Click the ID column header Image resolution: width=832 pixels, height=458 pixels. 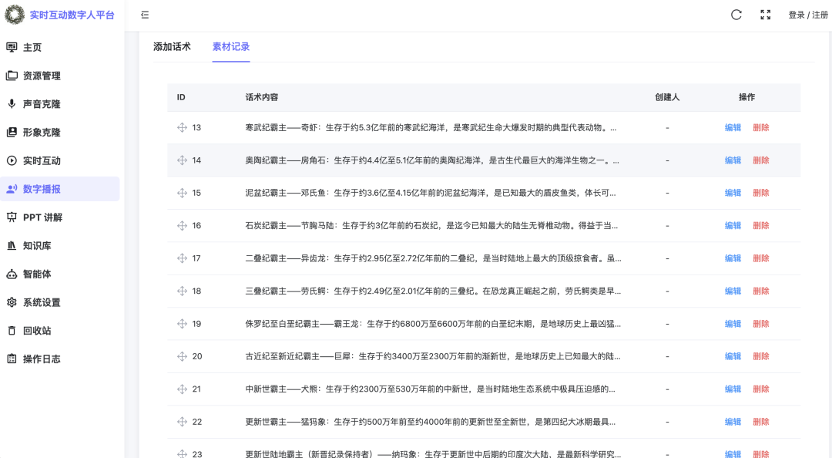181,97
